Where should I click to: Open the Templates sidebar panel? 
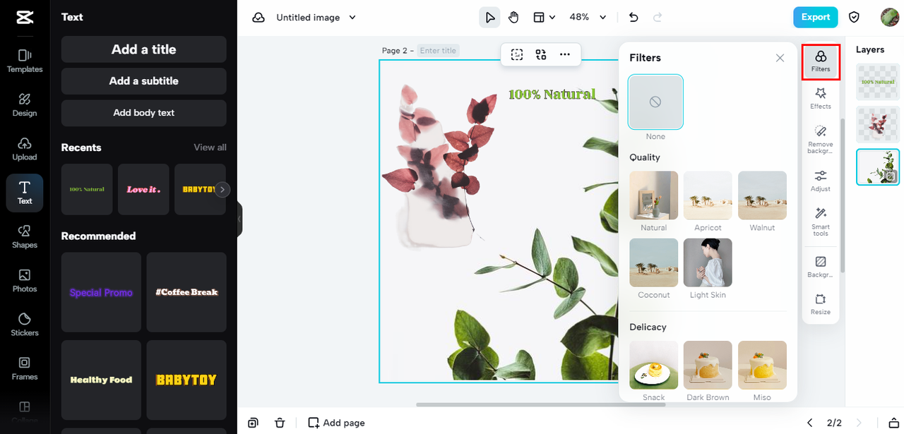(25, 61)
